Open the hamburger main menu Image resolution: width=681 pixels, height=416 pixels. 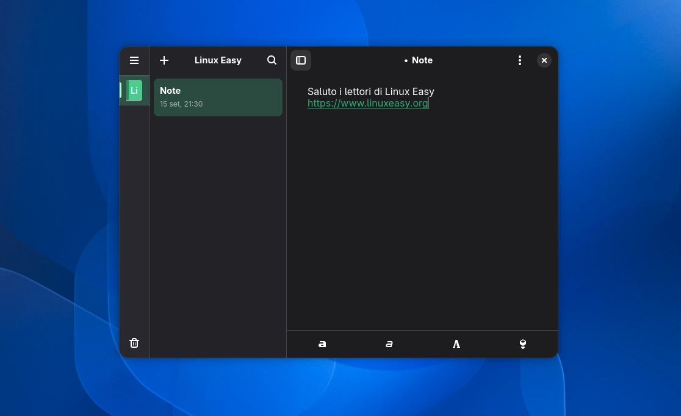pyautogui.click(x=134, y=60)
